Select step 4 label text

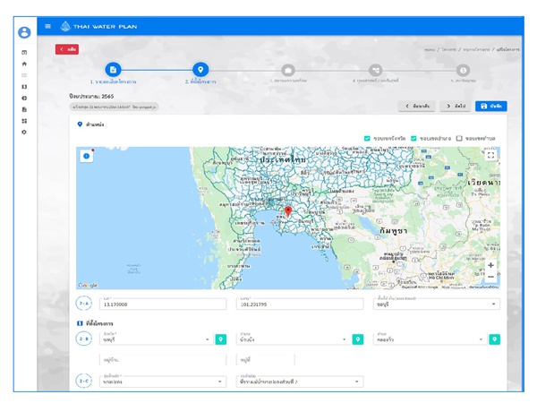coord(376,81)
